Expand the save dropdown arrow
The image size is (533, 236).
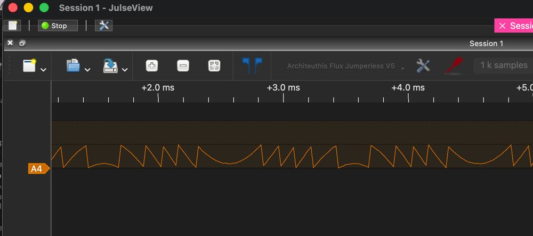pos(125,70)
